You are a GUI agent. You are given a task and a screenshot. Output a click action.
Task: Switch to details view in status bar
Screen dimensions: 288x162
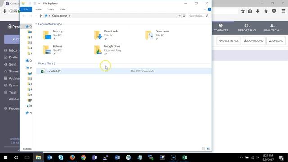203,148
